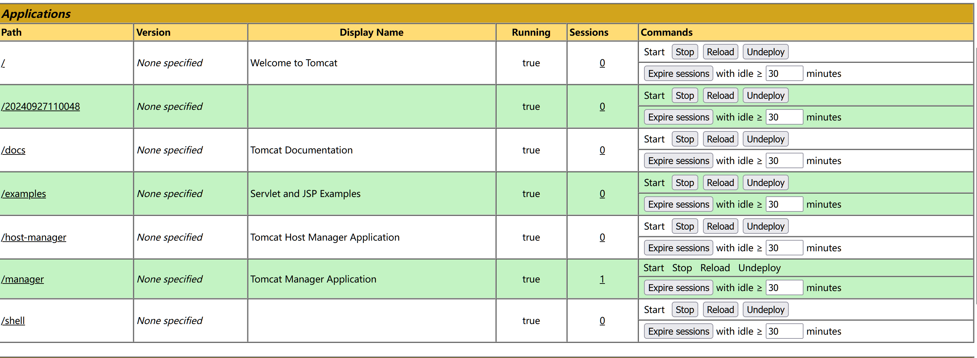The width and height of the screenshot is (977, 358).
Task: Expire sessions for /examples
Action: pos(679,205)
